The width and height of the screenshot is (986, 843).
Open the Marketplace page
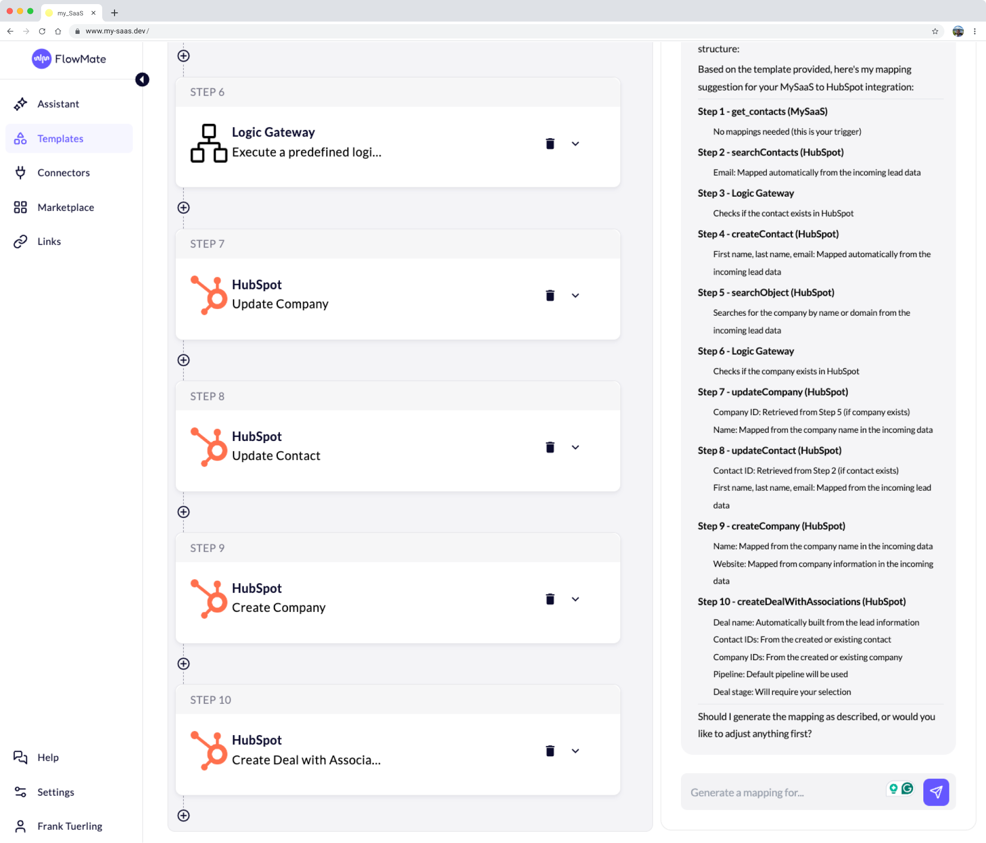click(x=65, y=207)
